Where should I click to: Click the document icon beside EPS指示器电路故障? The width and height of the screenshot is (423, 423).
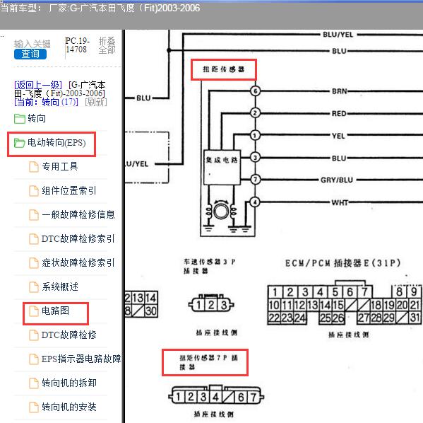pyautogui.click(x=34, y=359)
